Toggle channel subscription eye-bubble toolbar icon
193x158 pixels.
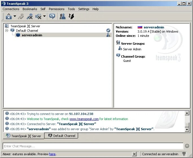coord(52,16)
